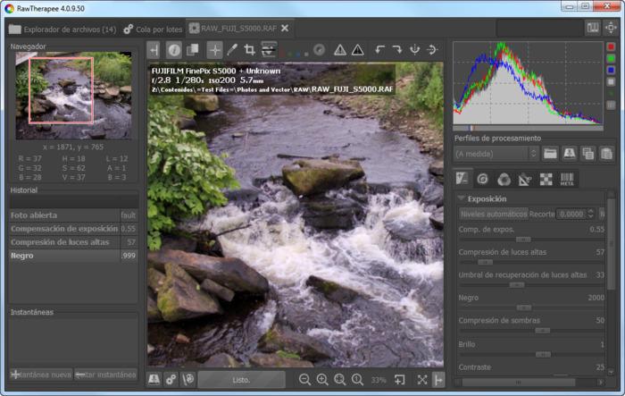Viewport: 625px width, 396px height.
Task: Click the load processing profile folder icon
Action: tap(550, 154)
